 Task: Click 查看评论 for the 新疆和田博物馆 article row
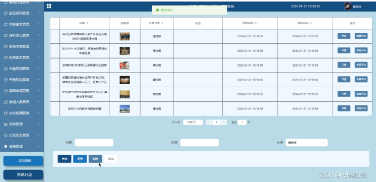(x=361, y=79)
